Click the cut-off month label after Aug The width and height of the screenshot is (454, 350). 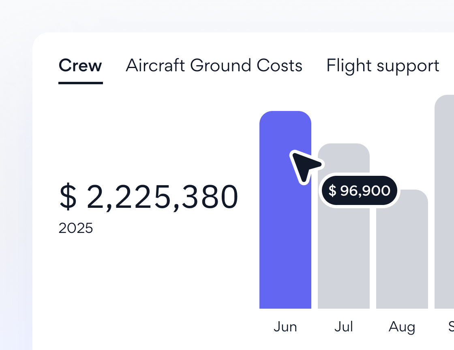451,327
